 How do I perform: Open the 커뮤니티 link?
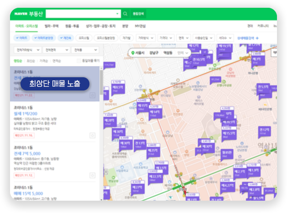[x=263, y=26]
